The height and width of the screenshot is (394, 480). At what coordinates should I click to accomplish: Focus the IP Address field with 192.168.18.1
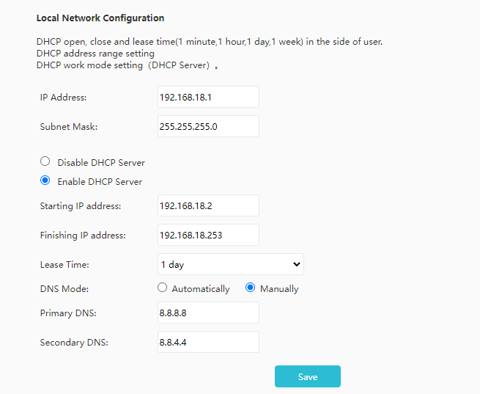pos(208,97)
